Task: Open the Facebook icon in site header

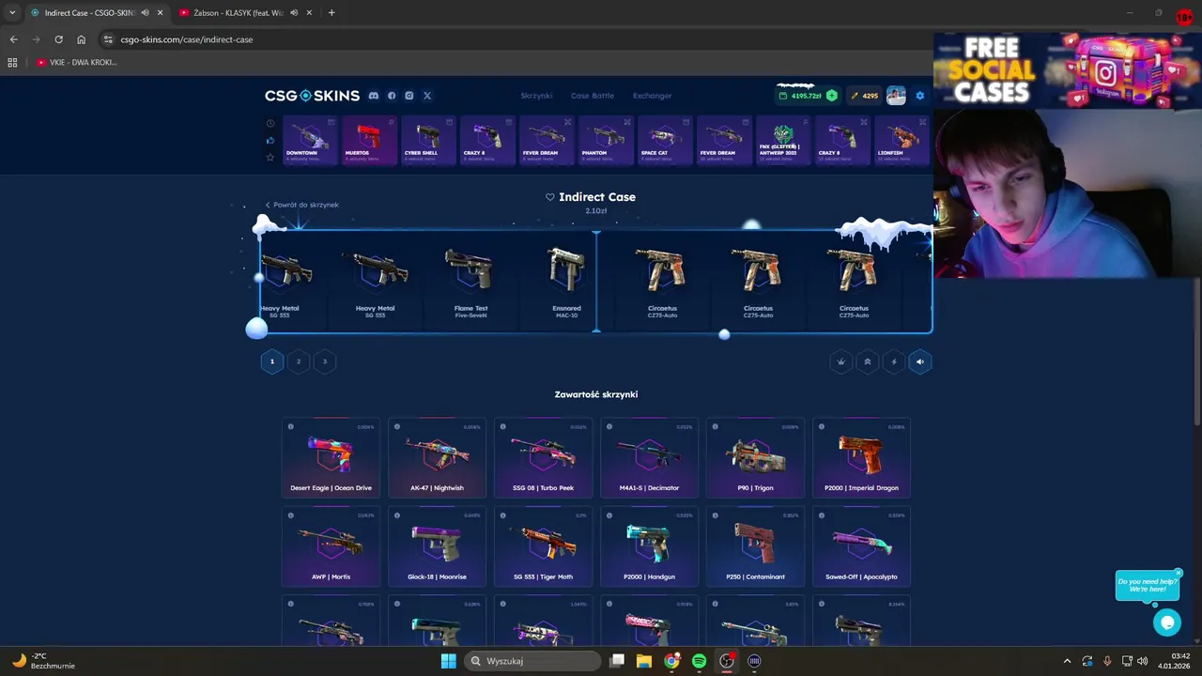Action: 392,96
